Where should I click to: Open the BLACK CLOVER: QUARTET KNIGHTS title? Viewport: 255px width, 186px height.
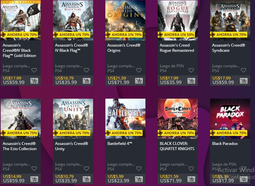[177, 146]
